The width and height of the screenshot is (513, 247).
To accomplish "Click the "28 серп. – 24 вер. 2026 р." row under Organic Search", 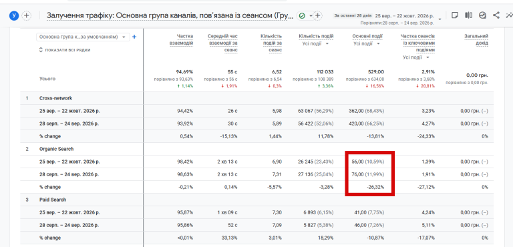I will click(x=69, y=174).
